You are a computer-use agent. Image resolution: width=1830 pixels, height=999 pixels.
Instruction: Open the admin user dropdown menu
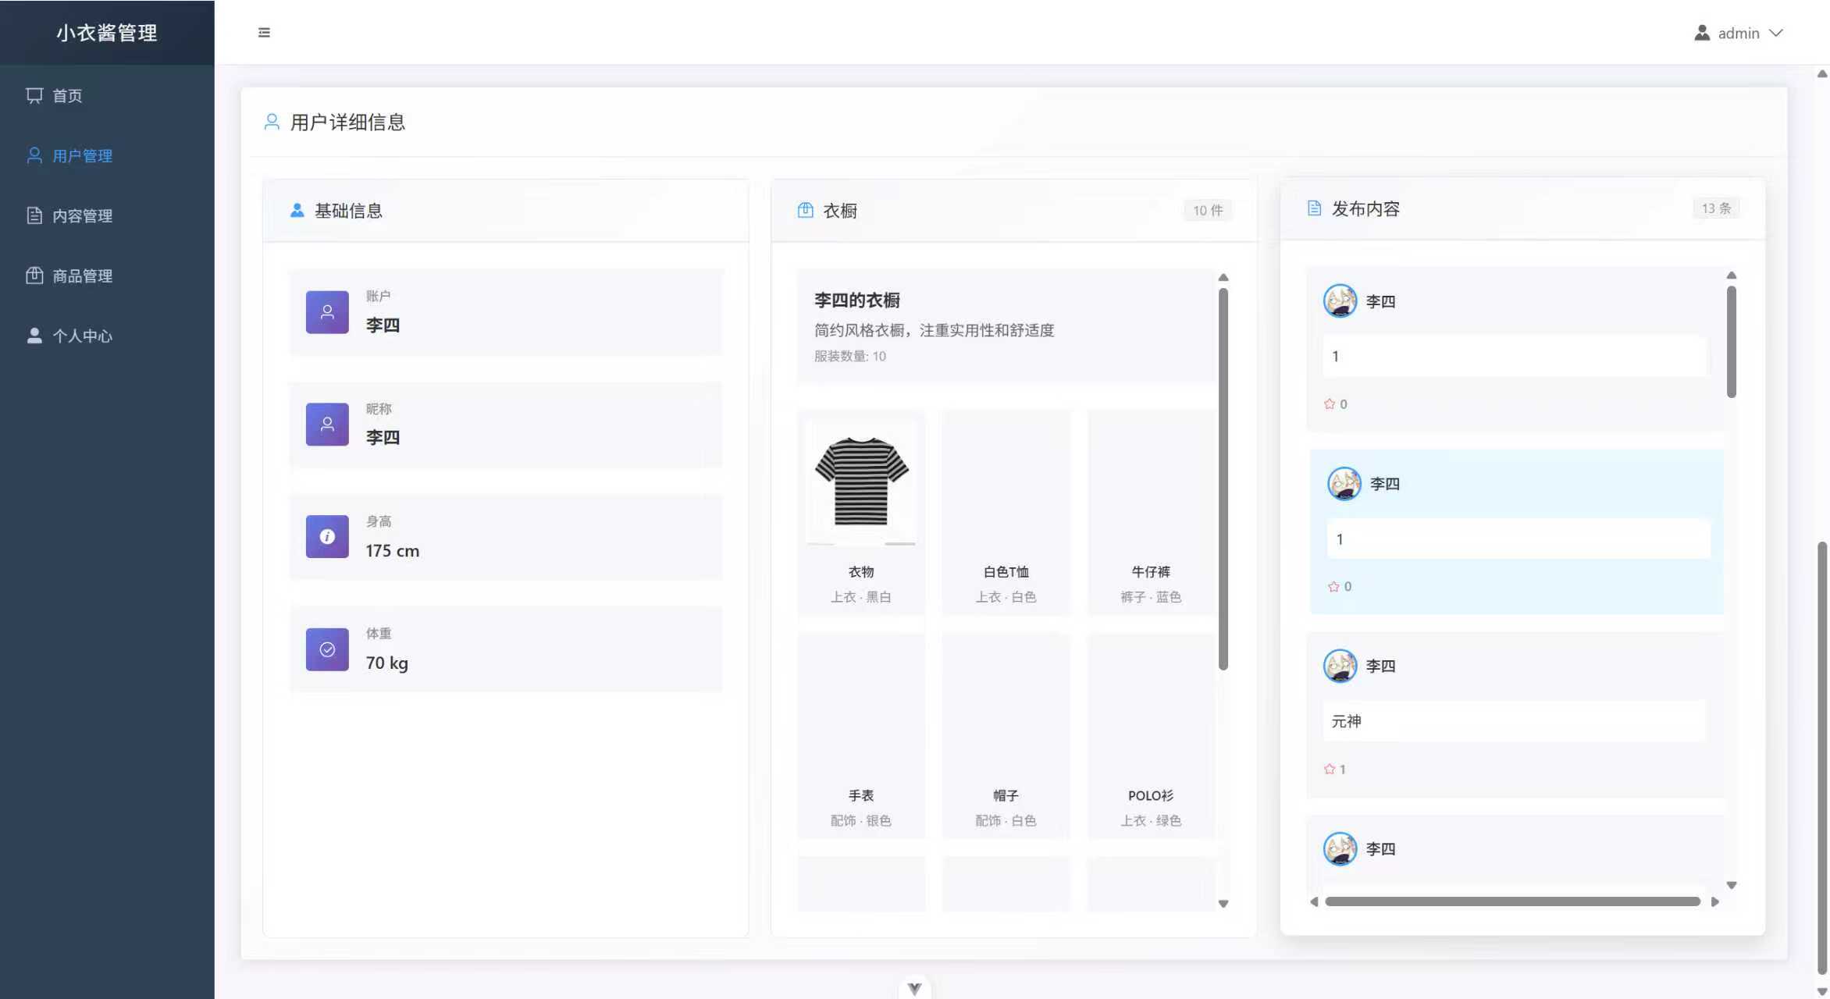click(1739, 33)
